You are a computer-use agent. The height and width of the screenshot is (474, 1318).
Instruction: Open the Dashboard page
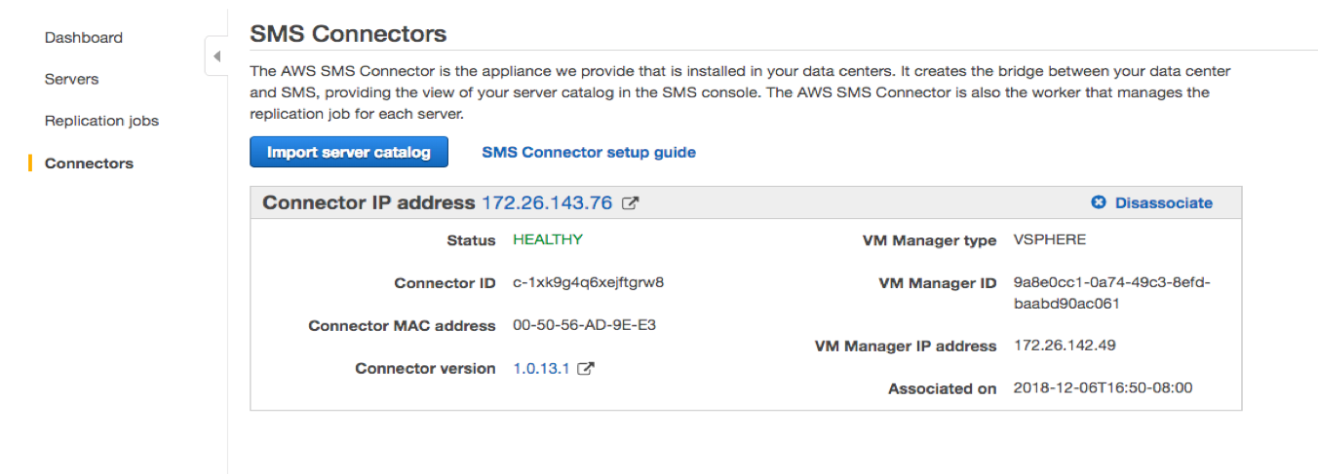point(84,38)
